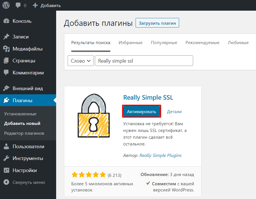This screenshot has height=199, width=256.
Task: Switch to Избранные tab
Action: coord(131,43)
